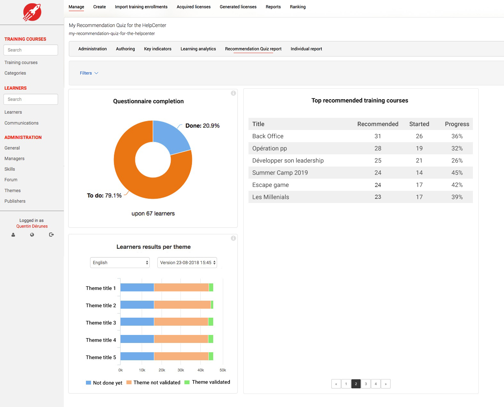Viewport: 504px width, 407px height.
Task: Click the my-recommendation-quiz-for-the-helpcenter slug text
Action: pos(112,33)
